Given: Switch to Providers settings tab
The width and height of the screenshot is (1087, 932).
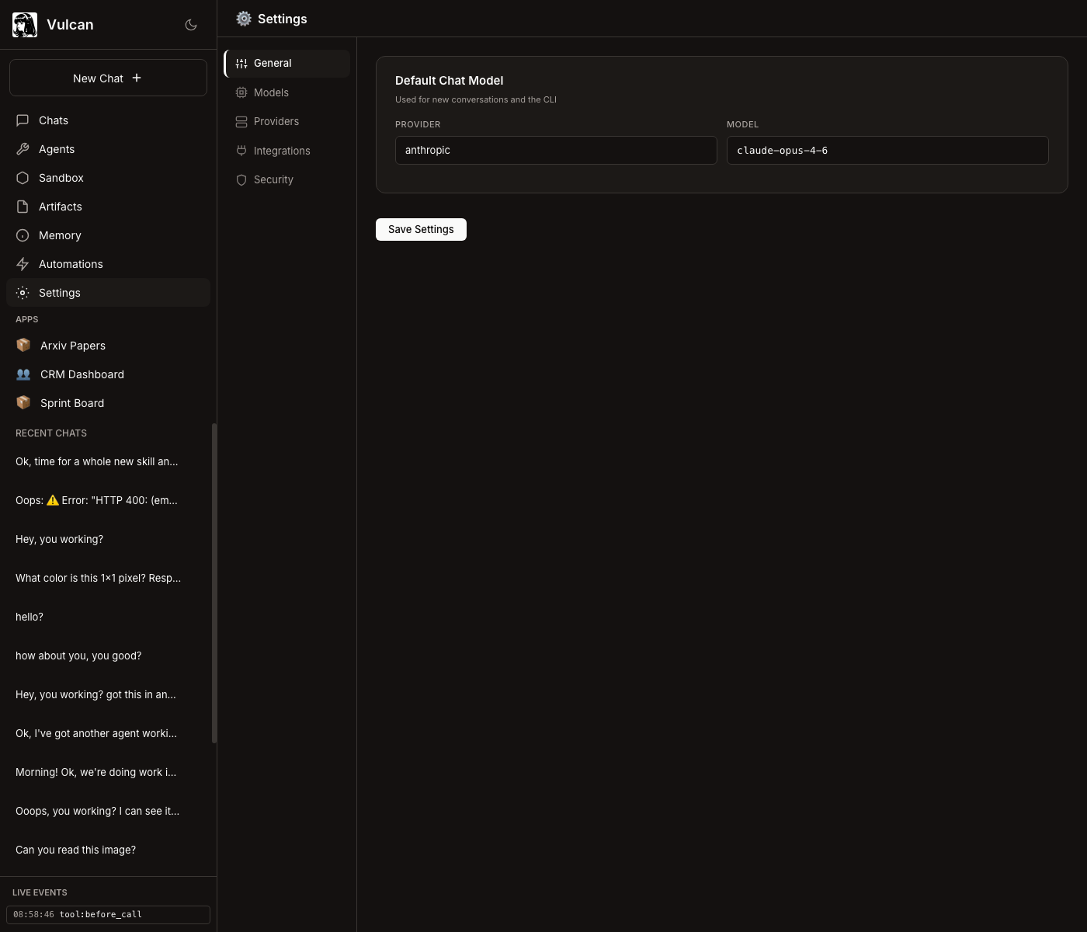Looking at the screenshot, I should tap(276, 121).
